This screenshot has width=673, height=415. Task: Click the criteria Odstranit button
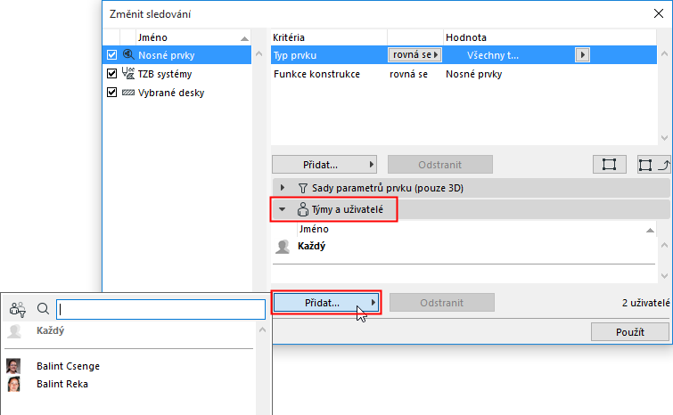point(440,165)
